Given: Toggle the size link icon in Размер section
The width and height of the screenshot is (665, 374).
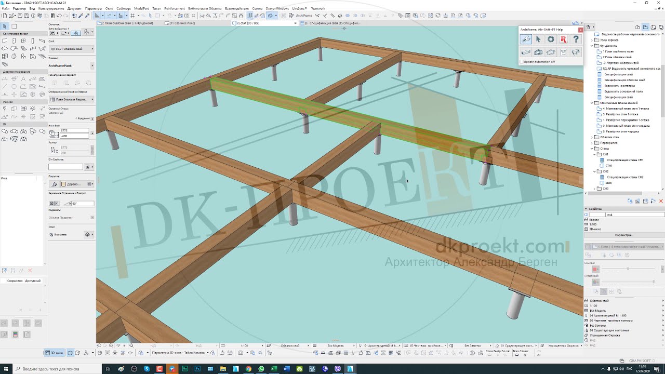Looking at the screenshot, I should pos(92,150).
